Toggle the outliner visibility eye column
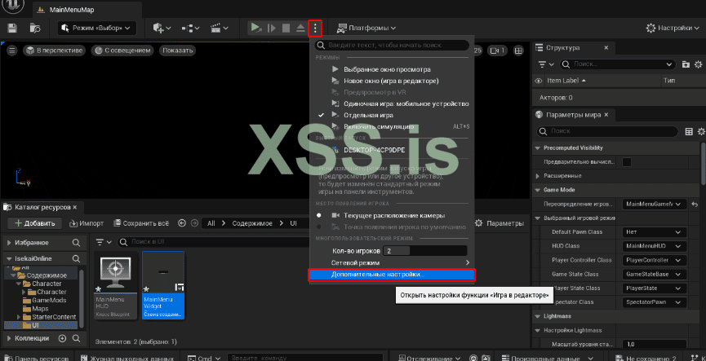The image size is (706, 361). [x=538, y=81]
